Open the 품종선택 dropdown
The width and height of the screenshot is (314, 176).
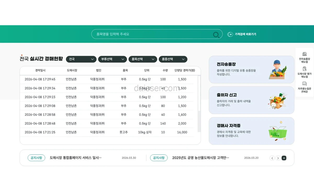173,59
